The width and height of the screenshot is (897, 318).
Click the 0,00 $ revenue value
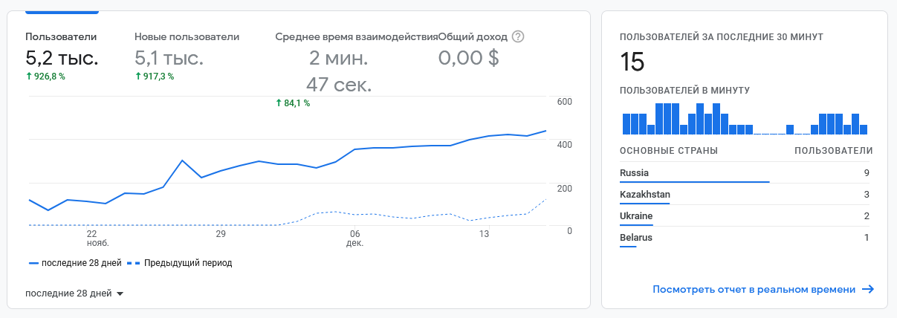click(x=468, y=58)
